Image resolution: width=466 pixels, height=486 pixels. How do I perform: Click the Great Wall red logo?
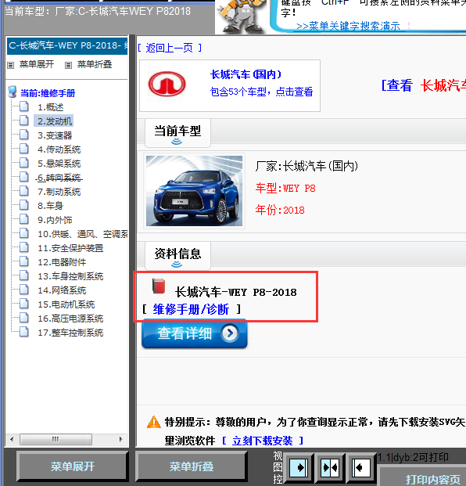click(x=167, y=84)
